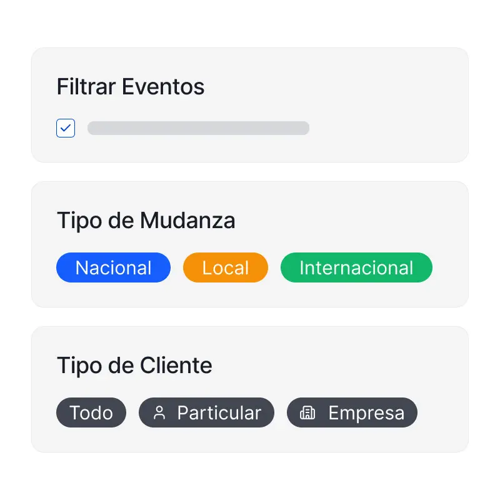Click the checkmark inside the blue checkbox
This screenshot has width=500, height=500.
(x=66, y=127)
